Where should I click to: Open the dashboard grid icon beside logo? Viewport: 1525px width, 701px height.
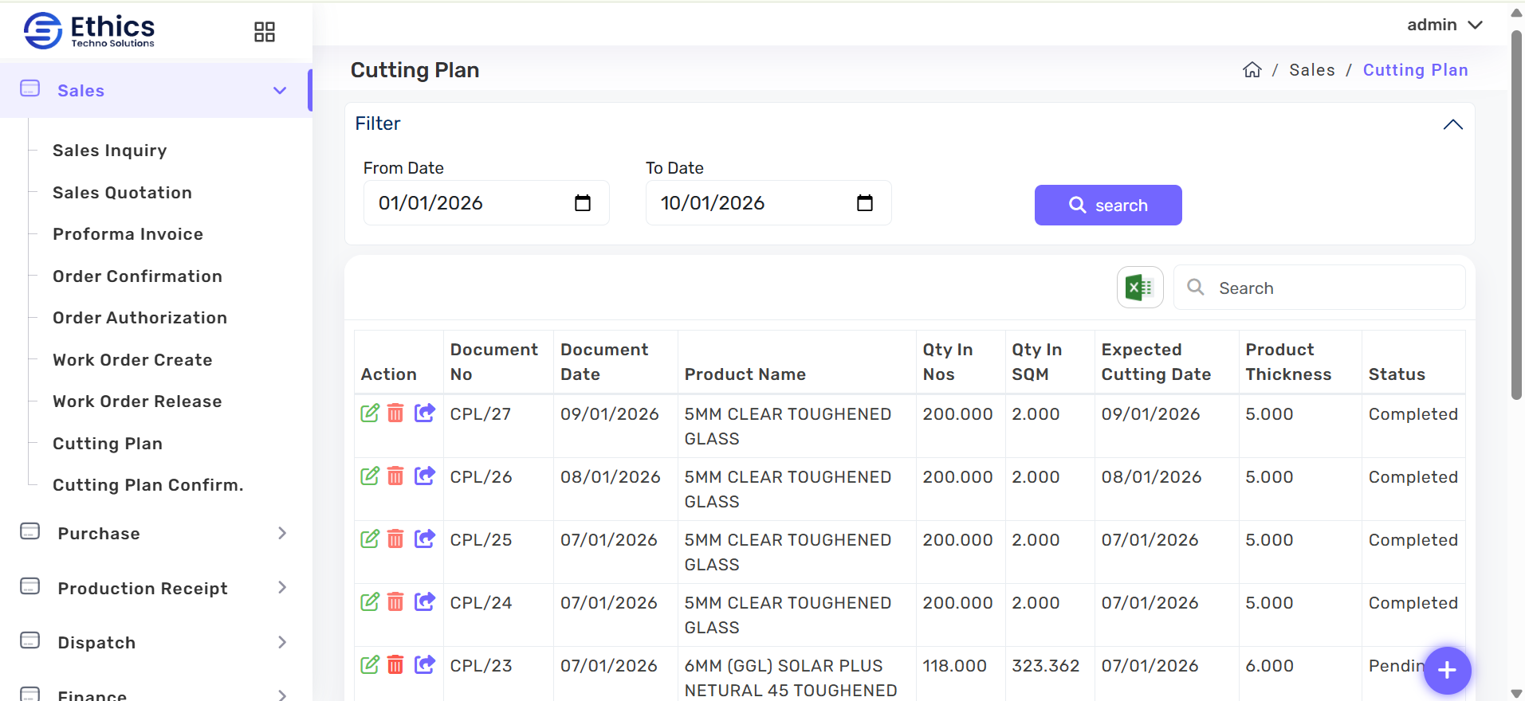(264, 32)
